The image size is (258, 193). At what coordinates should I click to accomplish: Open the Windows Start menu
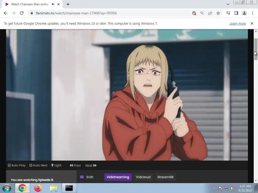(x=7, y=188)
